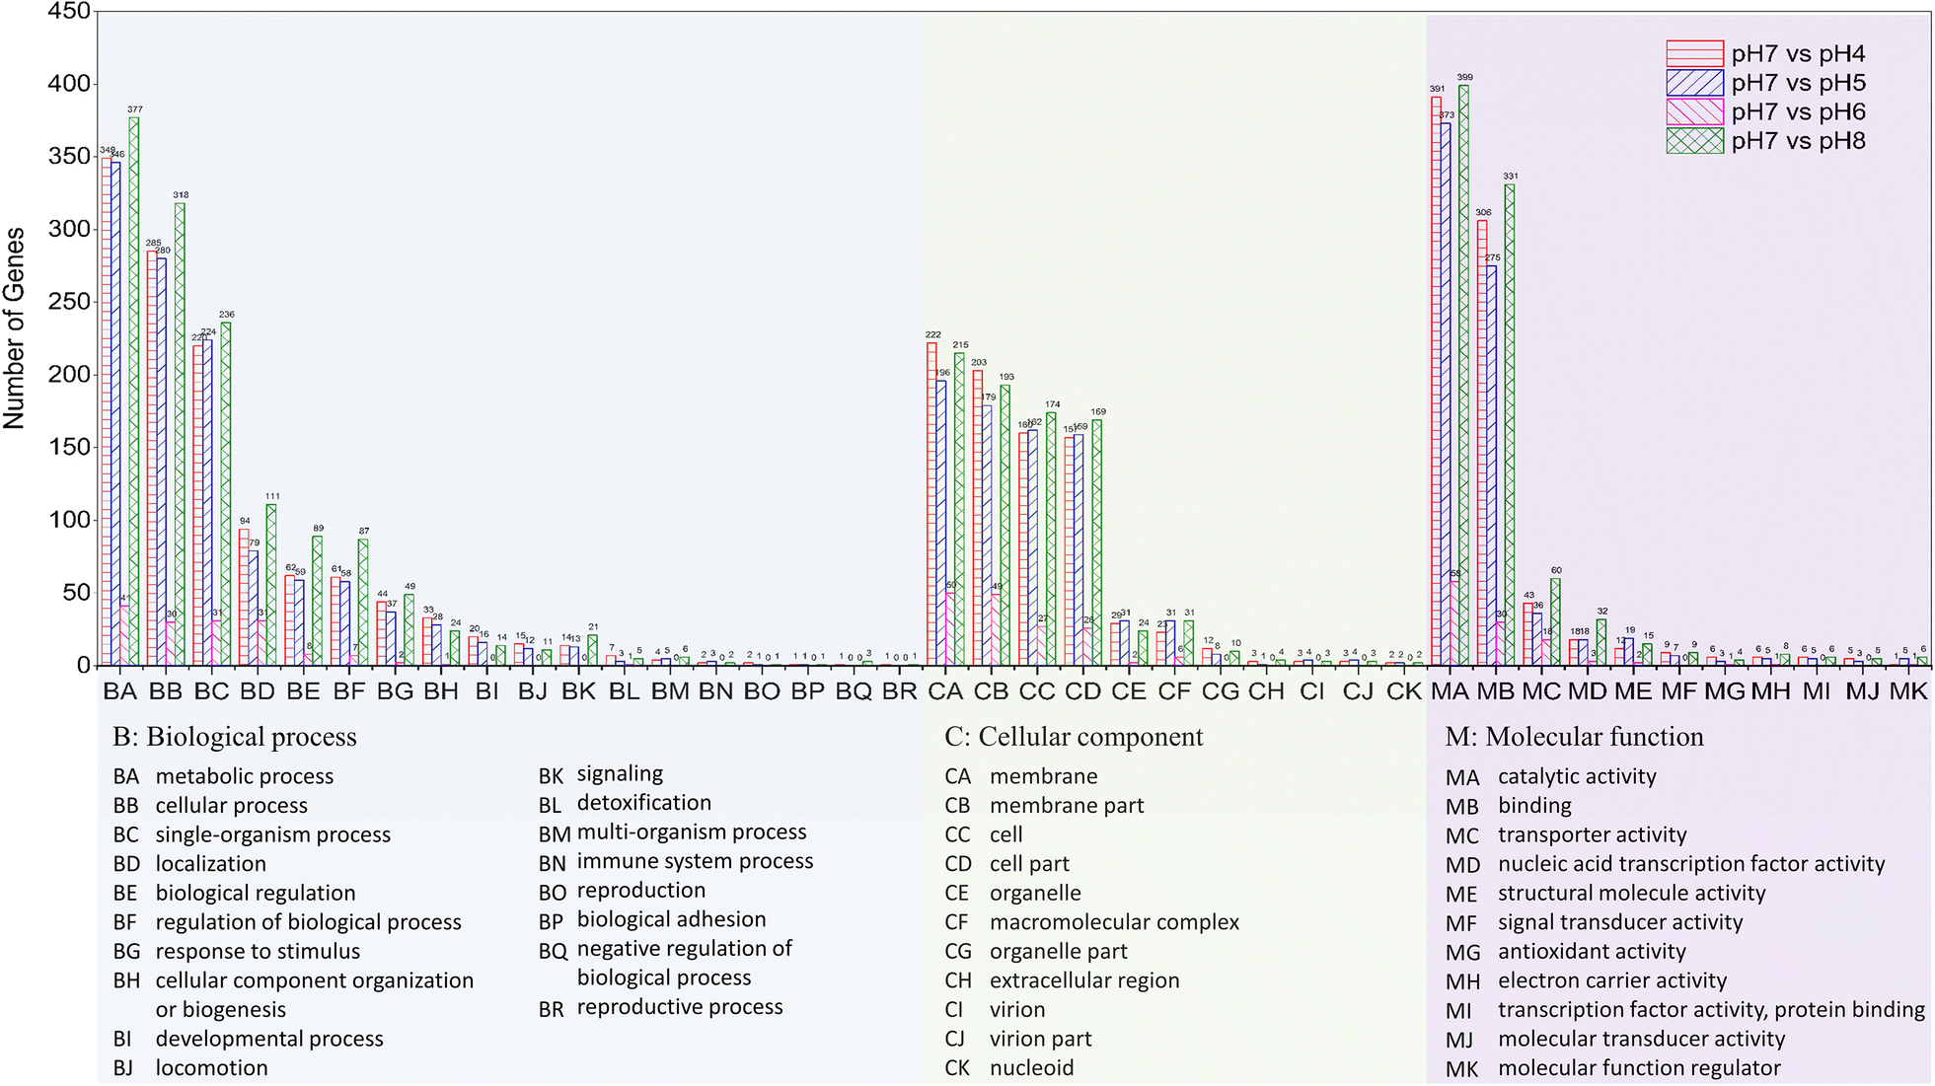Click the BA label on the x-axis

(120, 691)
